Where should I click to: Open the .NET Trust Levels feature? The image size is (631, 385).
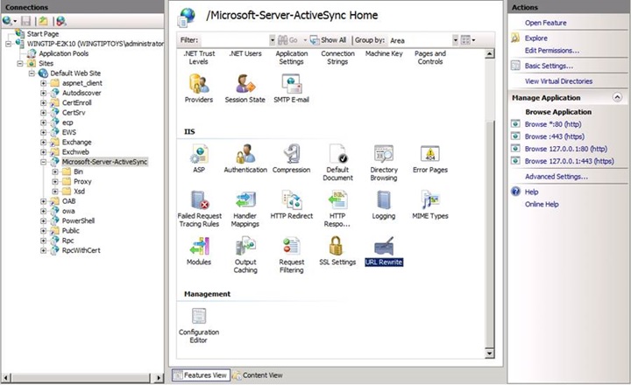(199, 58)
